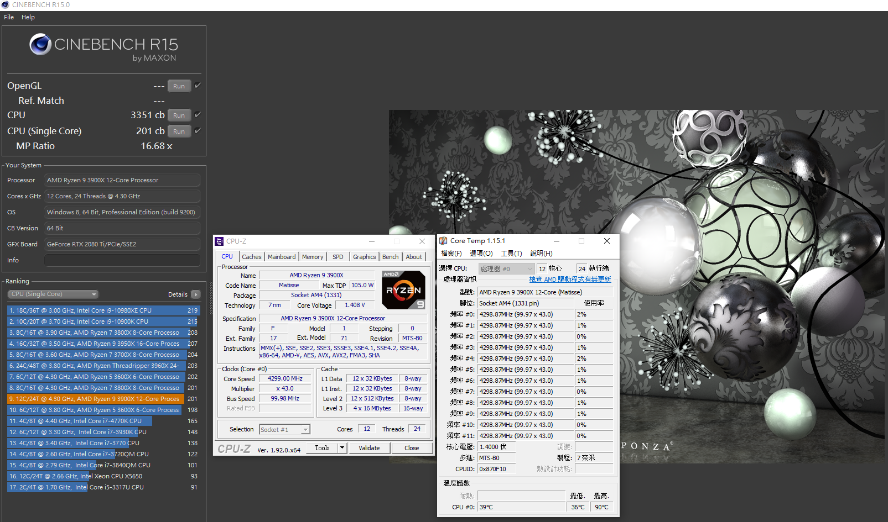Click the 頻率 #0 frequency value in Core Temp
The height and width of the screenshot is (522, 888).
click(x=526, y=314)
